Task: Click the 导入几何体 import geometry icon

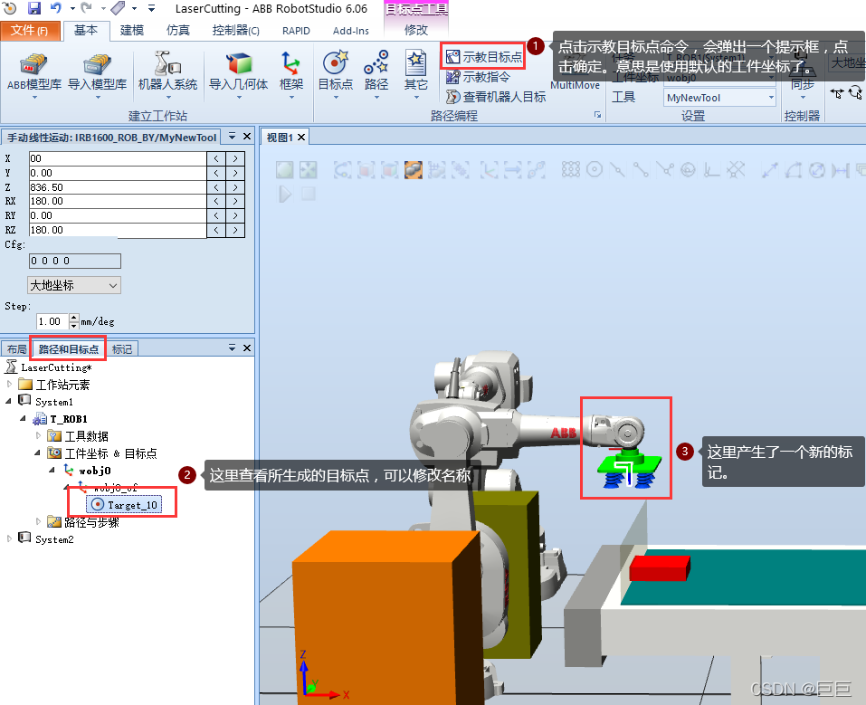Action: [x=239, y=74]
